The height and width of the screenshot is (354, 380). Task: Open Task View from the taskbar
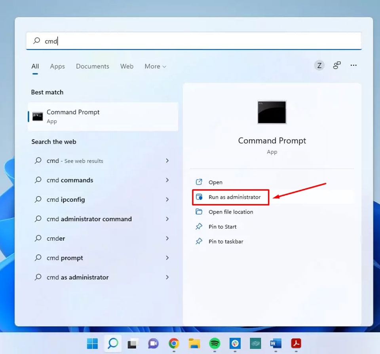coord(133,343)
